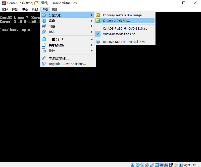Open the 帮助 menu
This screenshot has height=167, width=201.
point(55,10)
